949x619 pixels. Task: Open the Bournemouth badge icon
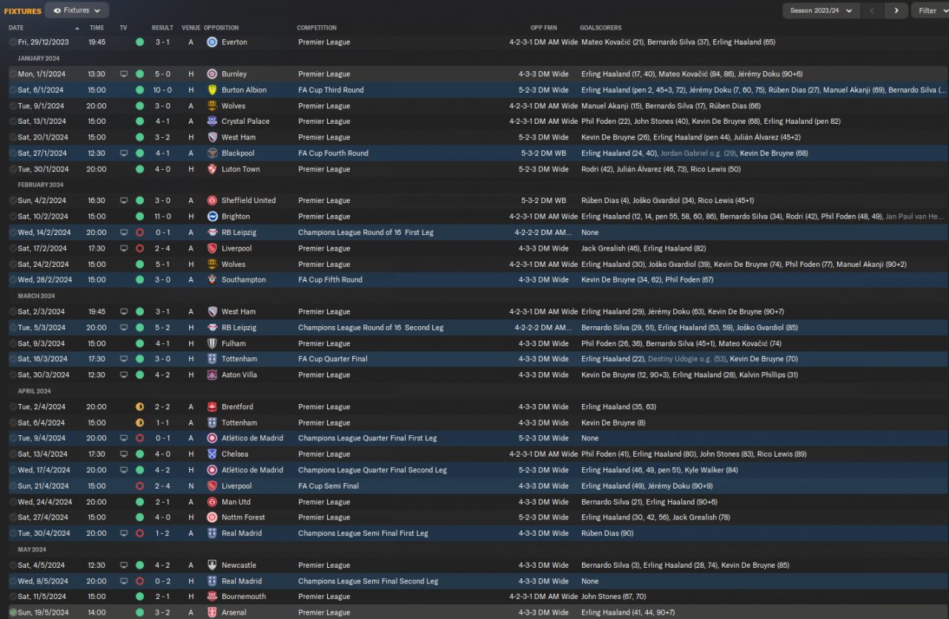[x=212, y=597]
